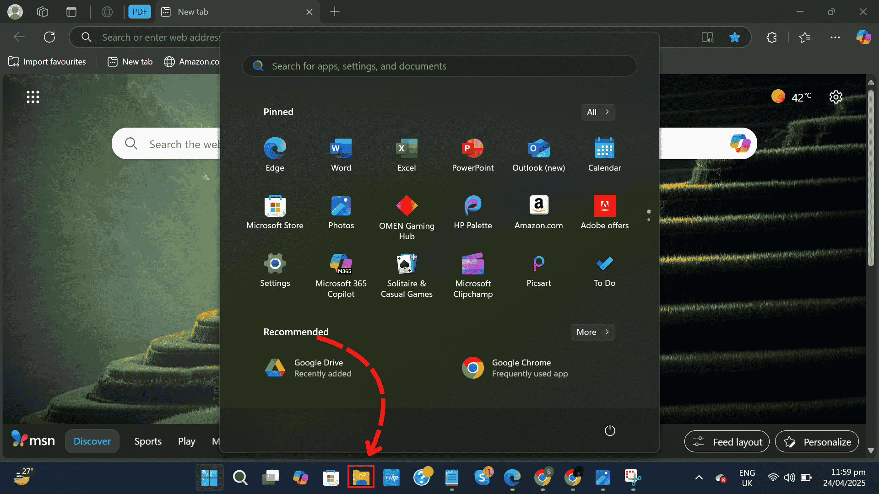Open OMEN Gaming Hub

click(407, 218)
